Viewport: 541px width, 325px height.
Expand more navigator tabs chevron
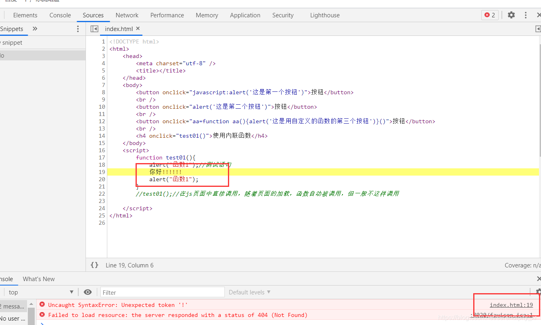35,29
